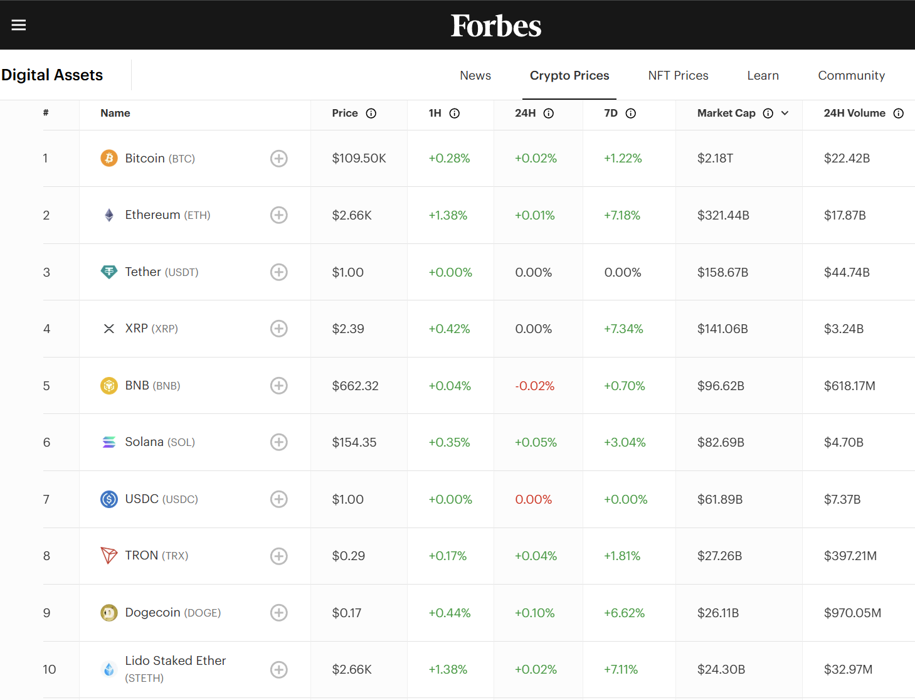
Task: Add XRP to watchlist with plus button
Action: pos(278,328)
